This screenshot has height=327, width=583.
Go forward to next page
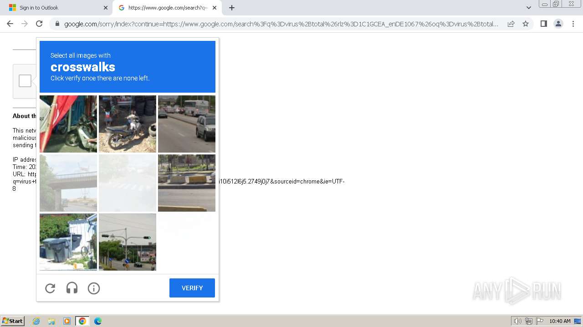click(x=25, y=24)
